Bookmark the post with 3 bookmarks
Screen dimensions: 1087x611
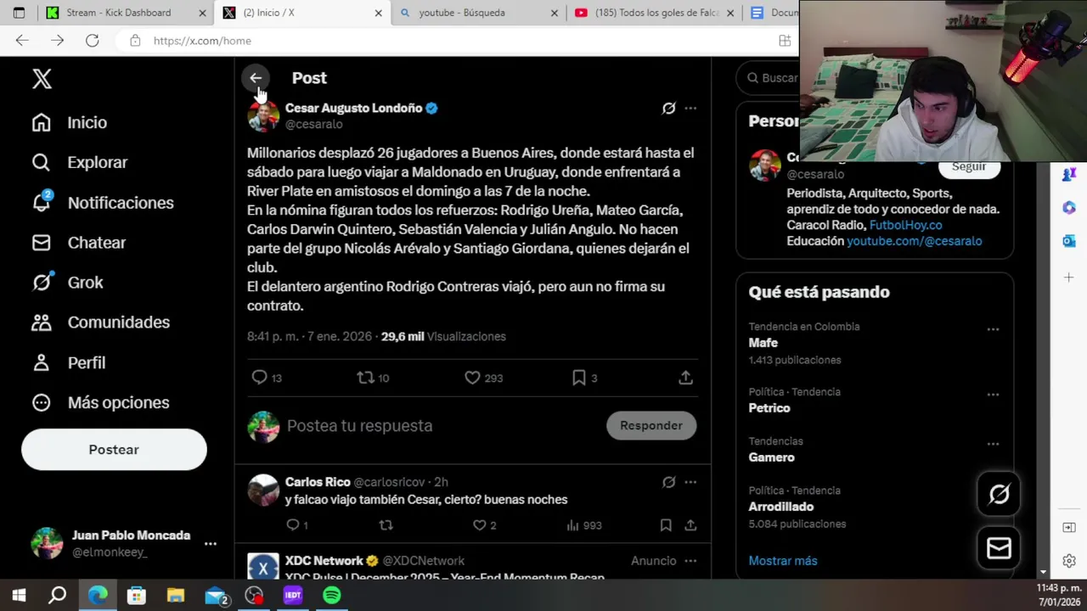click(584, 378)
